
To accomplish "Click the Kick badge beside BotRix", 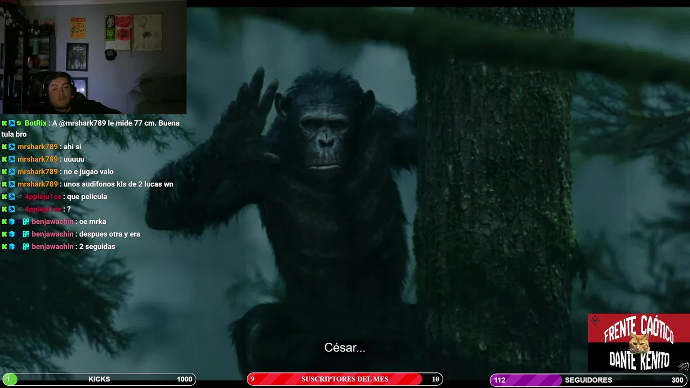I will coord(4,123).
